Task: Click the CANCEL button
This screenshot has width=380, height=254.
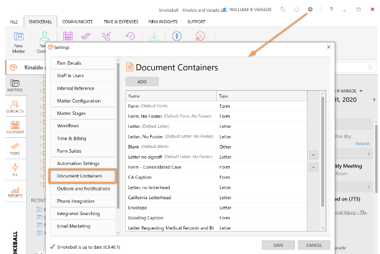Action: (x=314, y=245)
